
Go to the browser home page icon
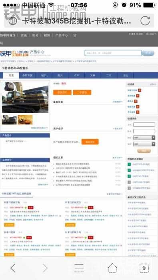[x=112, y=268]
